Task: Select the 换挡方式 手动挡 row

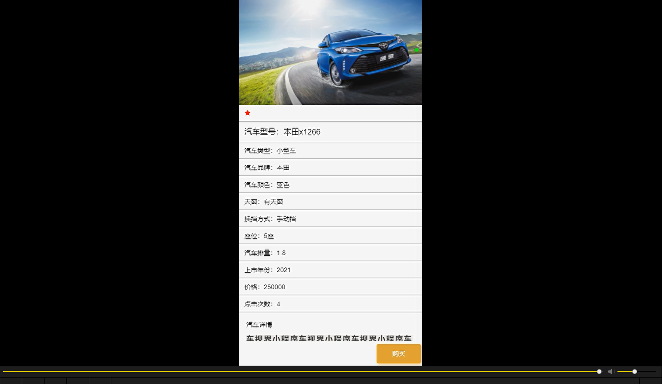Action: pos(330,218)
